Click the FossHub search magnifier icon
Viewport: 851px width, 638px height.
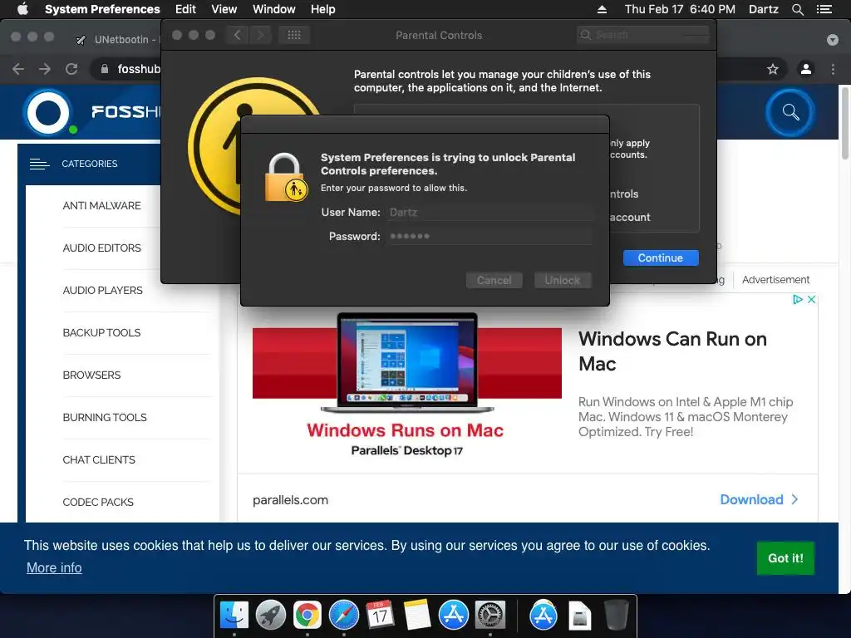click(790, 112)
